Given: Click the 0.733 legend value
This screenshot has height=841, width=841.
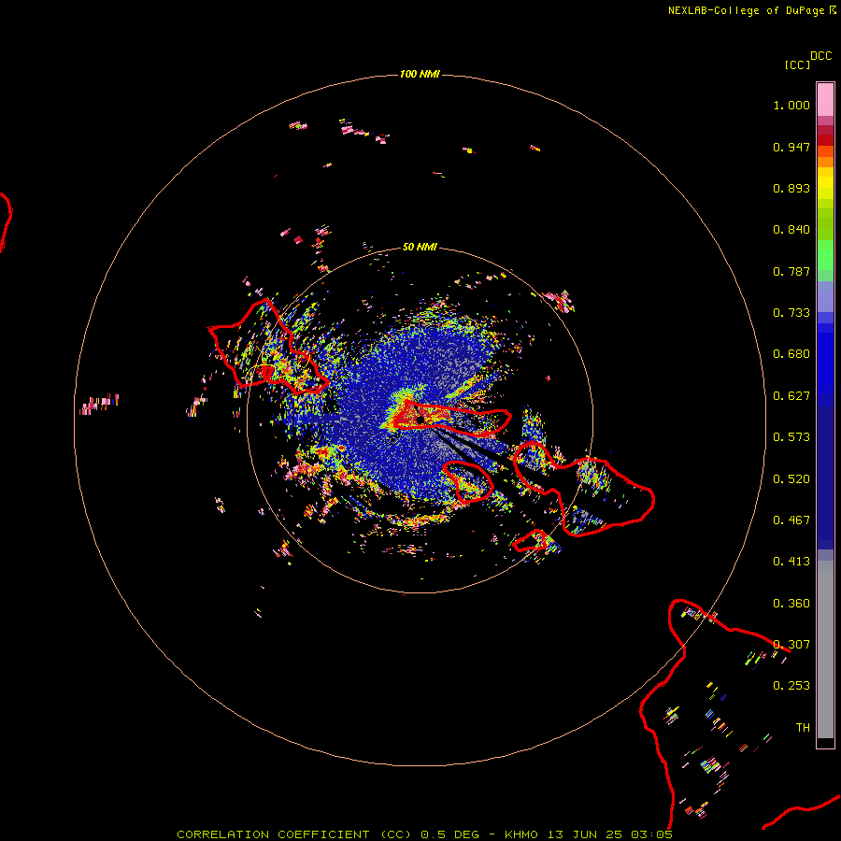Looking at the screenshot, I should 791,313.
